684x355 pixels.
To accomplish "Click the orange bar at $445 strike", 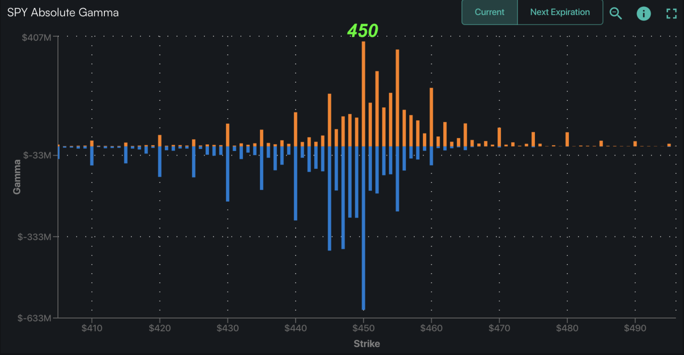I will (330, 120).
